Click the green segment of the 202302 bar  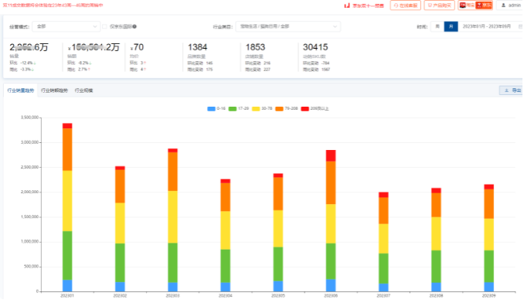pyautogui.click(x=120, y=263)
